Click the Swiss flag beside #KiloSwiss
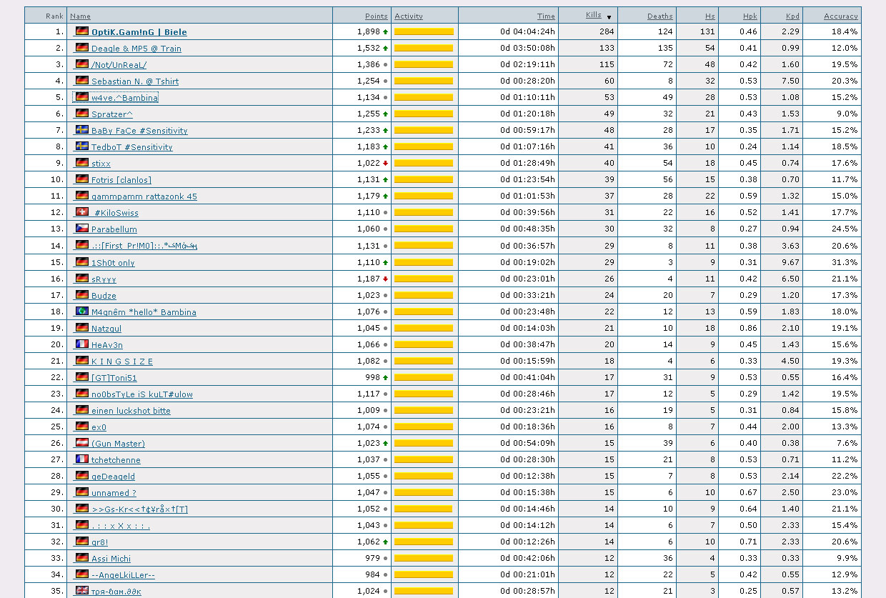This screenshot has width=886, height=598. 81,212
